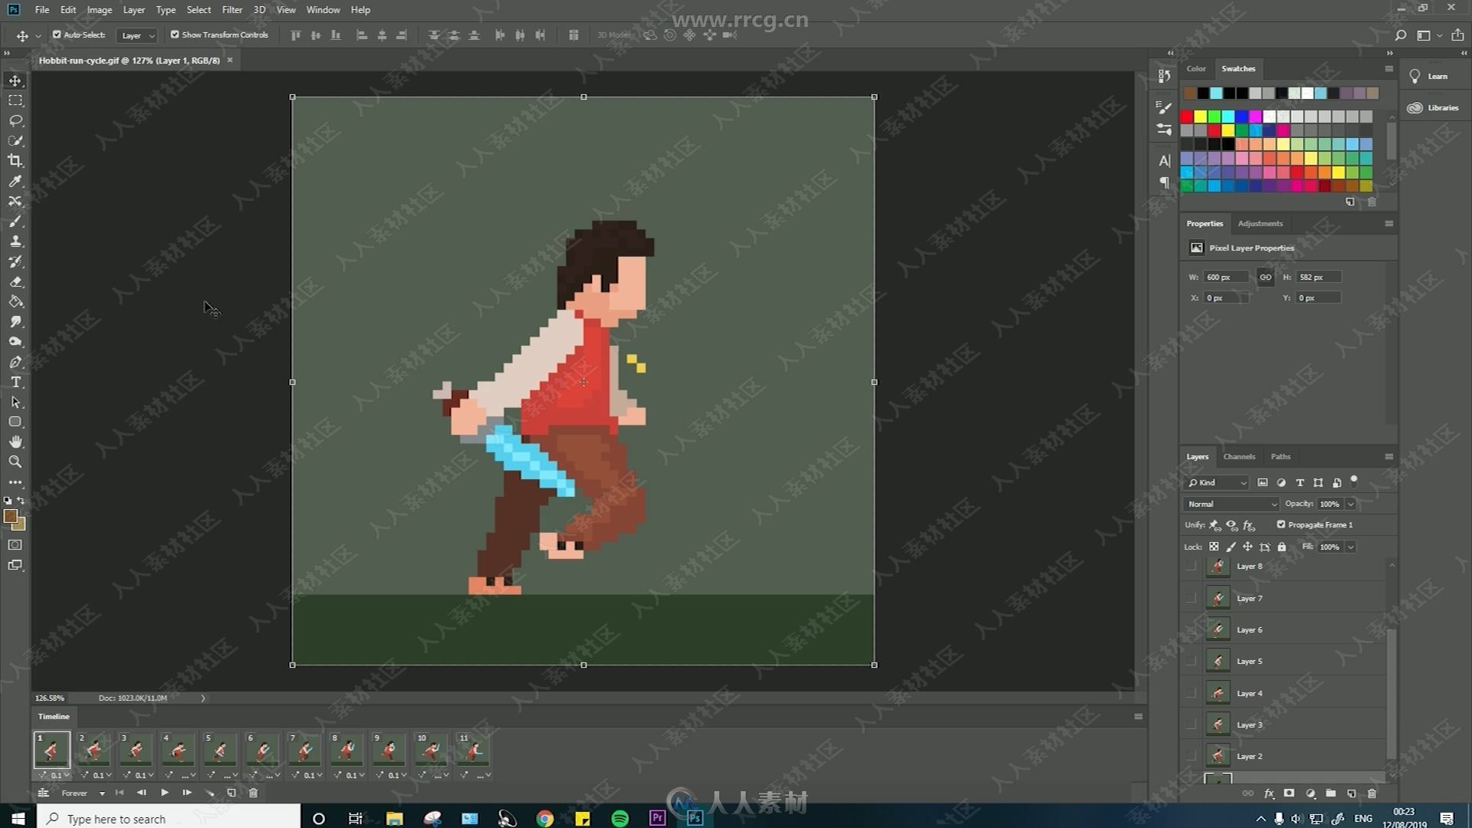This screenshot has width=1472, height=828.
Task: Select the Horizontal Type tool
Action: click(15, 382)
